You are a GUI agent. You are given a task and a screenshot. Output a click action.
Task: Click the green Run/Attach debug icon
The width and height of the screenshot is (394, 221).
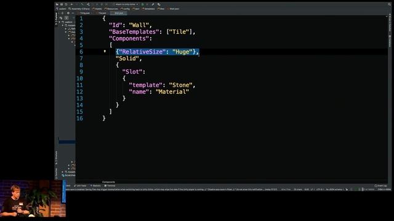[x=142, y=4]
